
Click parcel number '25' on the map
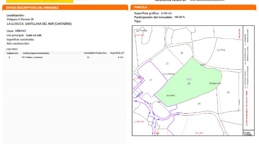tap(167, 63)
